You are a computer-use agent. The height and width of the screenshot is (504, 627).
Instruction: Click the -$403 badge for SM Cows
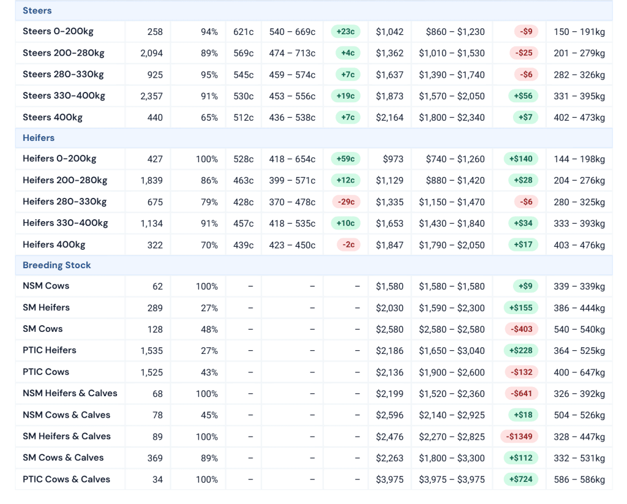coord(522,329)
